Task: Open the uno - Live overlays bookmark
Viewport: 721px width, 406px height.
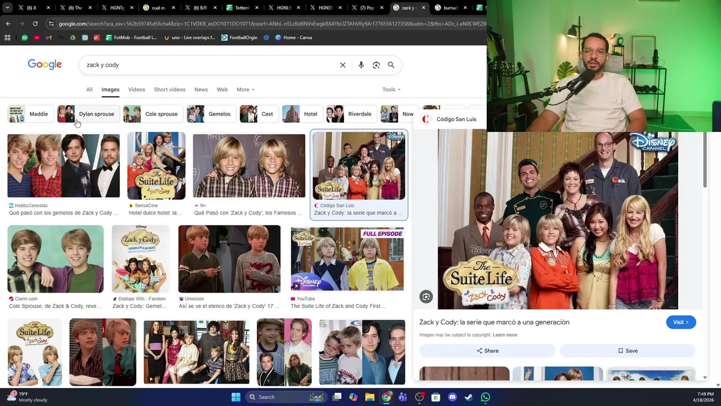Action: pyautogui.click(x=189, y=38)
